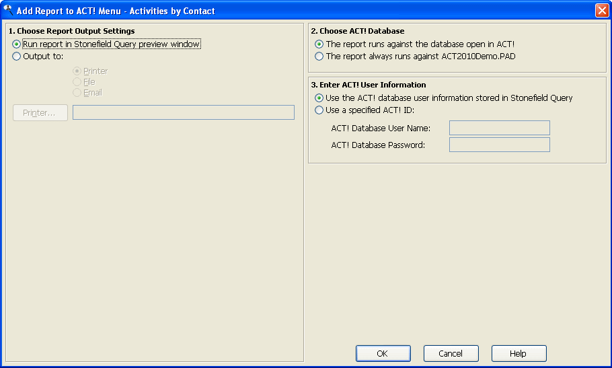The height and width of the screenshot is (368, 612).
Task: Click the printer name text field
Action: point(184,112)
